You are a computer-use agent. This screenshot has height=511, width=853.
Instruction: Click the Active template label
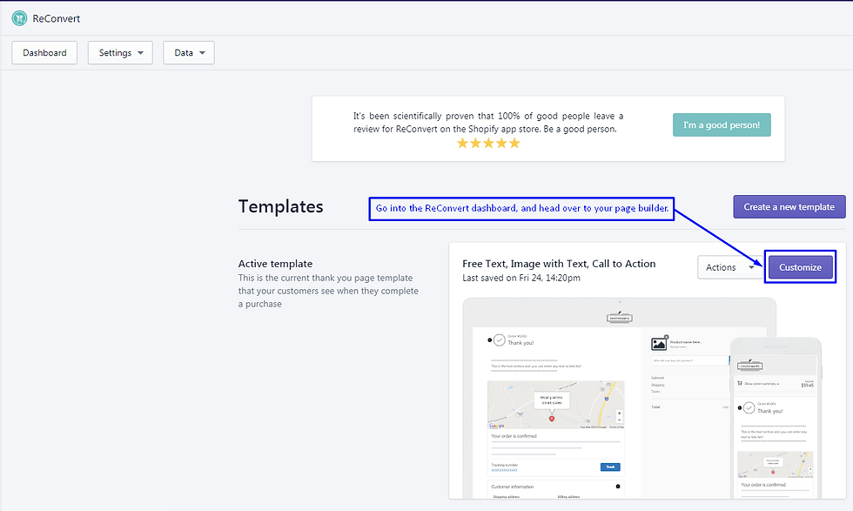[275, 264]
